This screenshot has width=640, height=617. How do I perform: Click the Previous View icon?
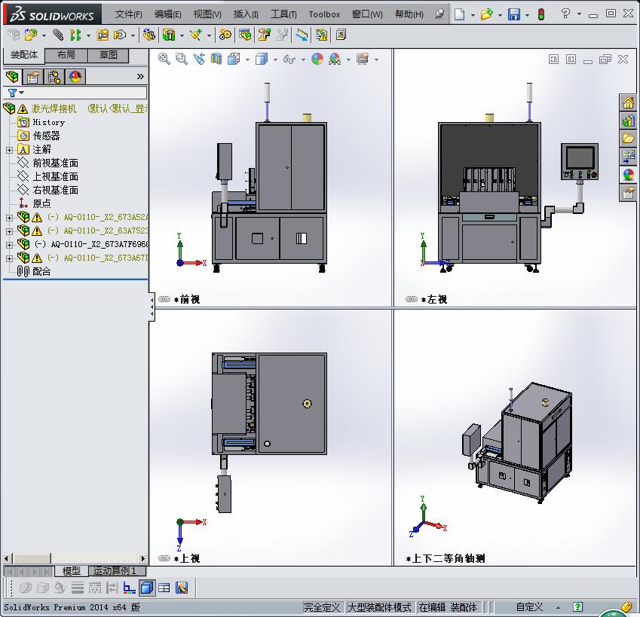[x=199, y=59]
